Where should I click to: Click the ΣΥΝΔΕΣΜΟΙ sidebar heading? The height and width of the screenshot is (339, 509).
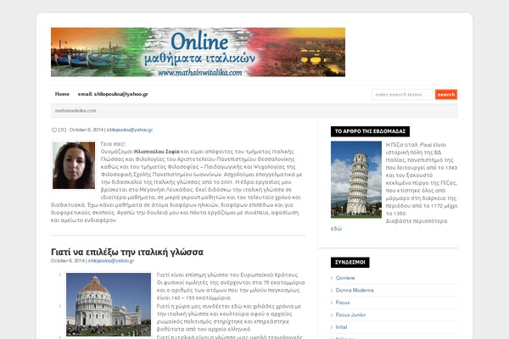click(x=350, y=263)
